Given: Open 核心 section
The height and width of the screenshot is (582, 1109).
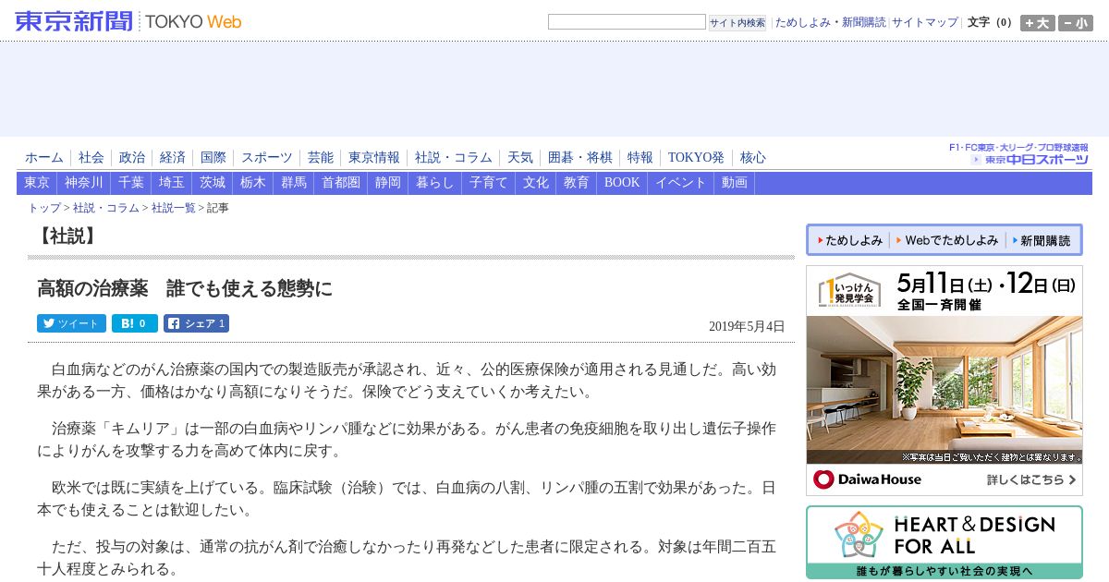Looking at the screenshot, I should [753, 158].
